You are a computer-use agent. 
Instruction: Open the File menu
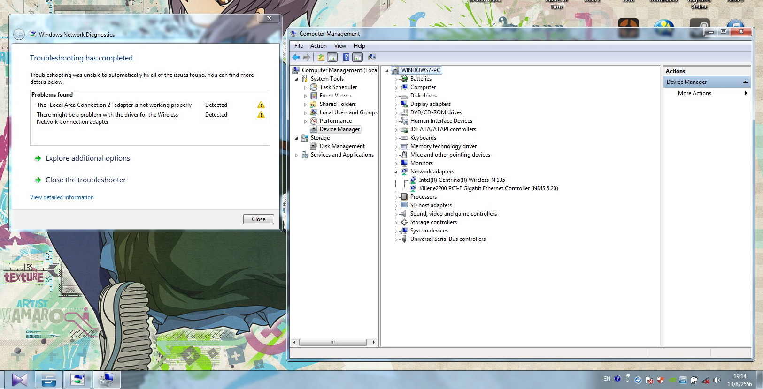tap(299, 46)
